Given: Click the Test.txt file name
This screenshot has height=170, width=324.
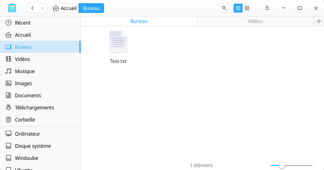Looking at the screenshot, I should click(x=118, y=61).
